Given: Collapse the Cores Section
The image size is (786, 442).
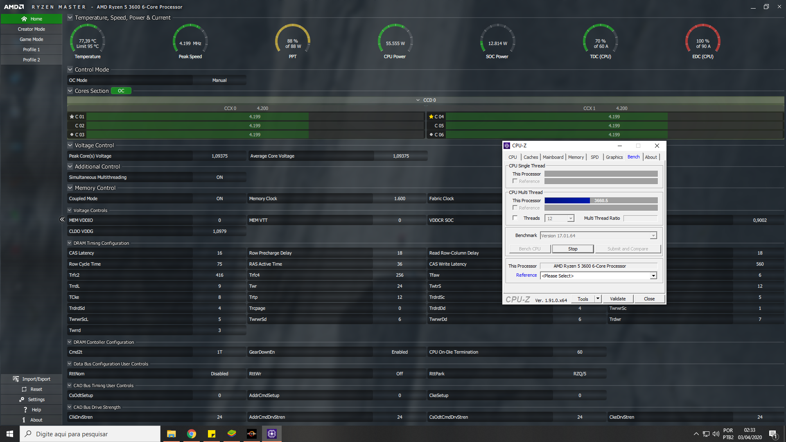Looking at the screenshot, I should pos(70,91).
